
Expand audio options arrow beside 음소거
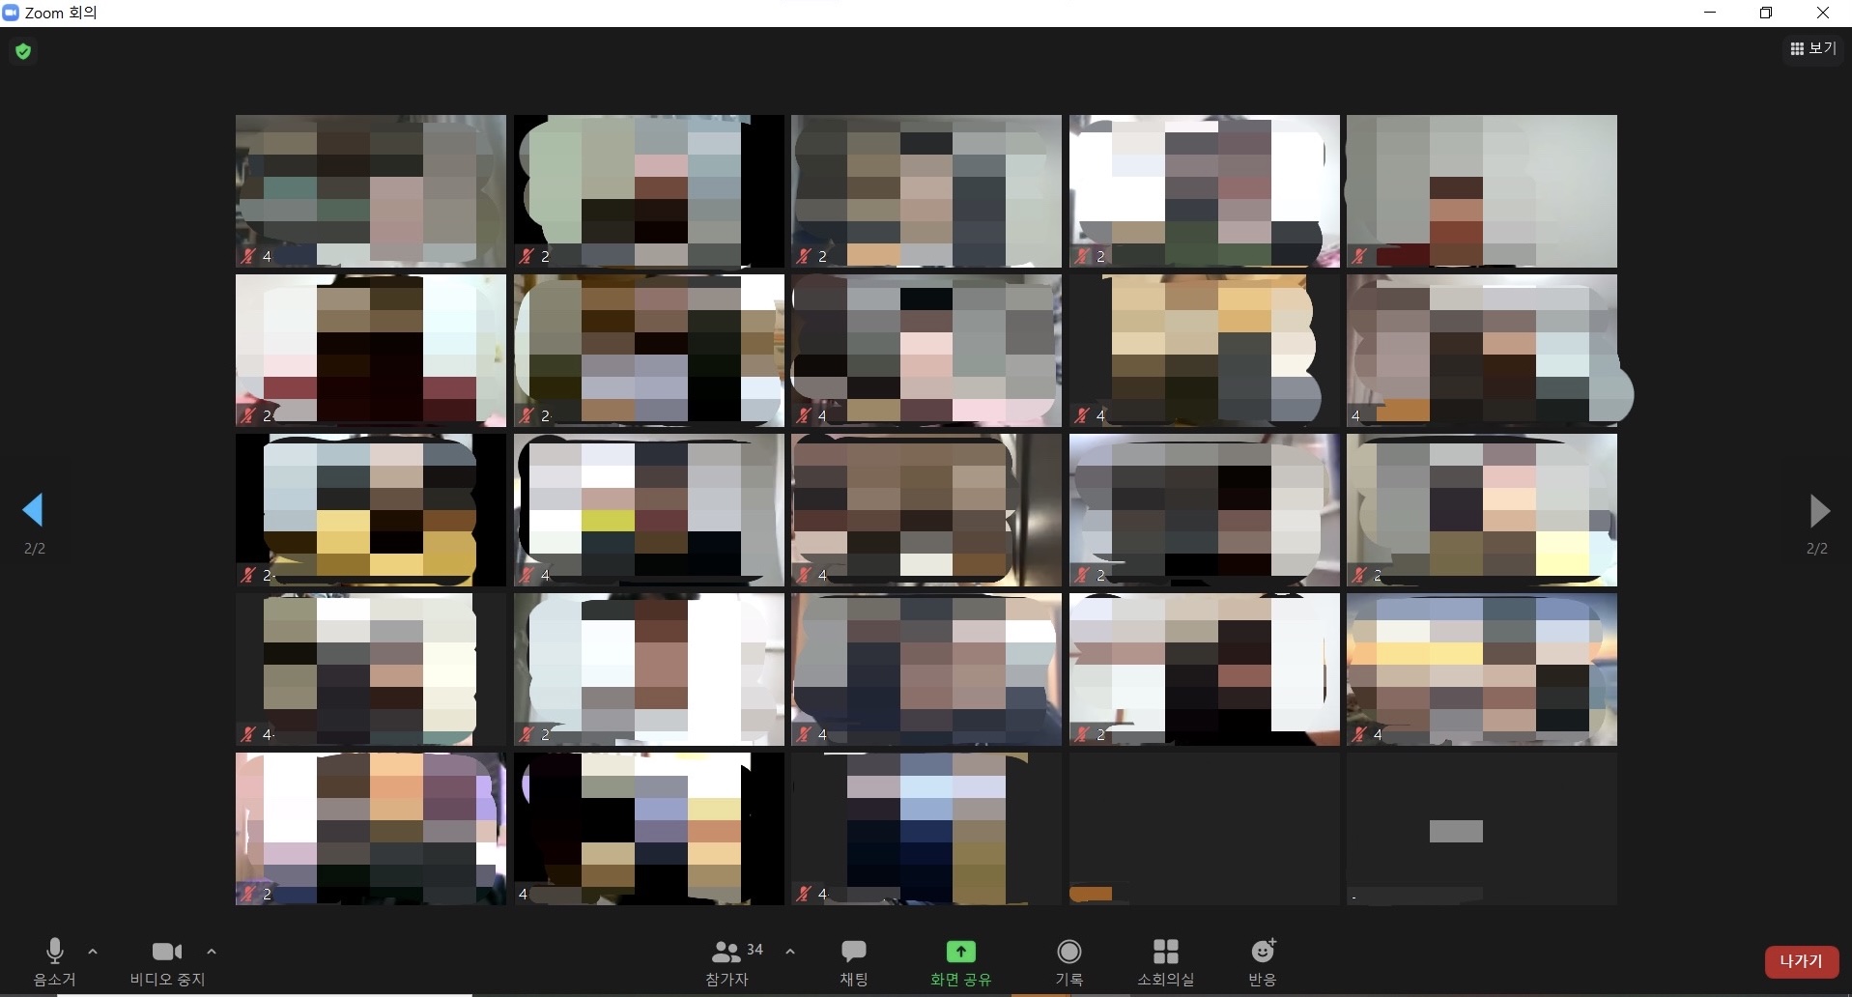(x=93, y=952)
